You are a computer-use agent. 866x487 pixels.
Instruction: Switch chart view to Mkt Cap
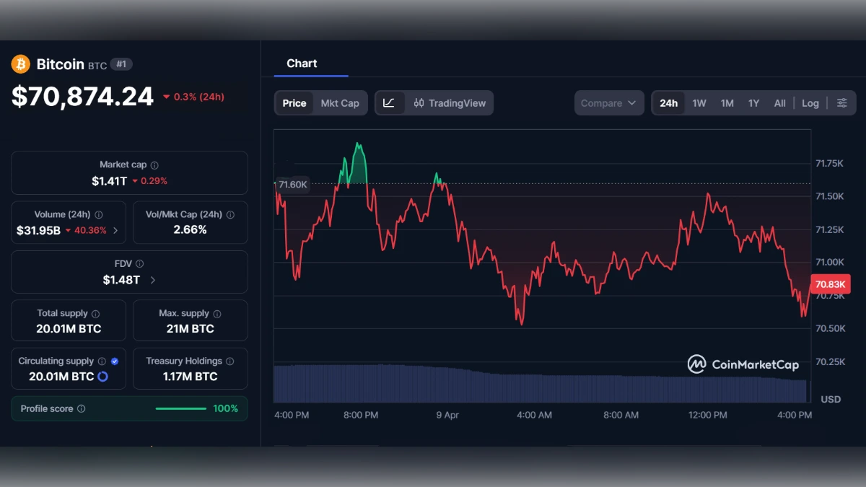(340, 102)
